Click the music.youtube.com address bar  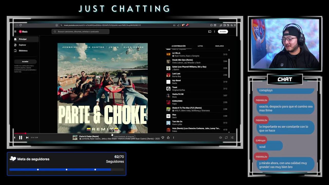click(x=102, y=25)
